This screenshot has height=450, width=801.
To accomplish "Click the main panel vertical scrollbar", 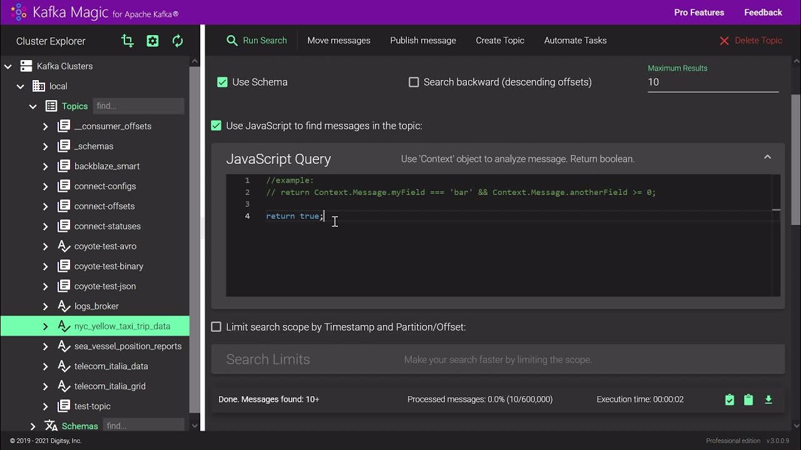I will (x=795, y=159).
